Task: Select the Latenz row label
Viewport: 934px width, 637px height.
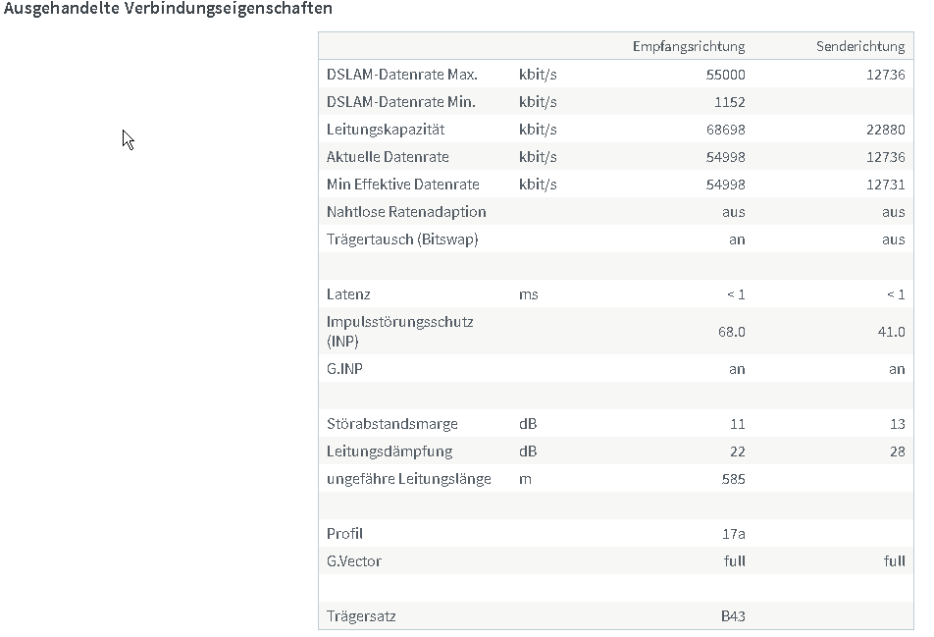Action: pos(348,294)
